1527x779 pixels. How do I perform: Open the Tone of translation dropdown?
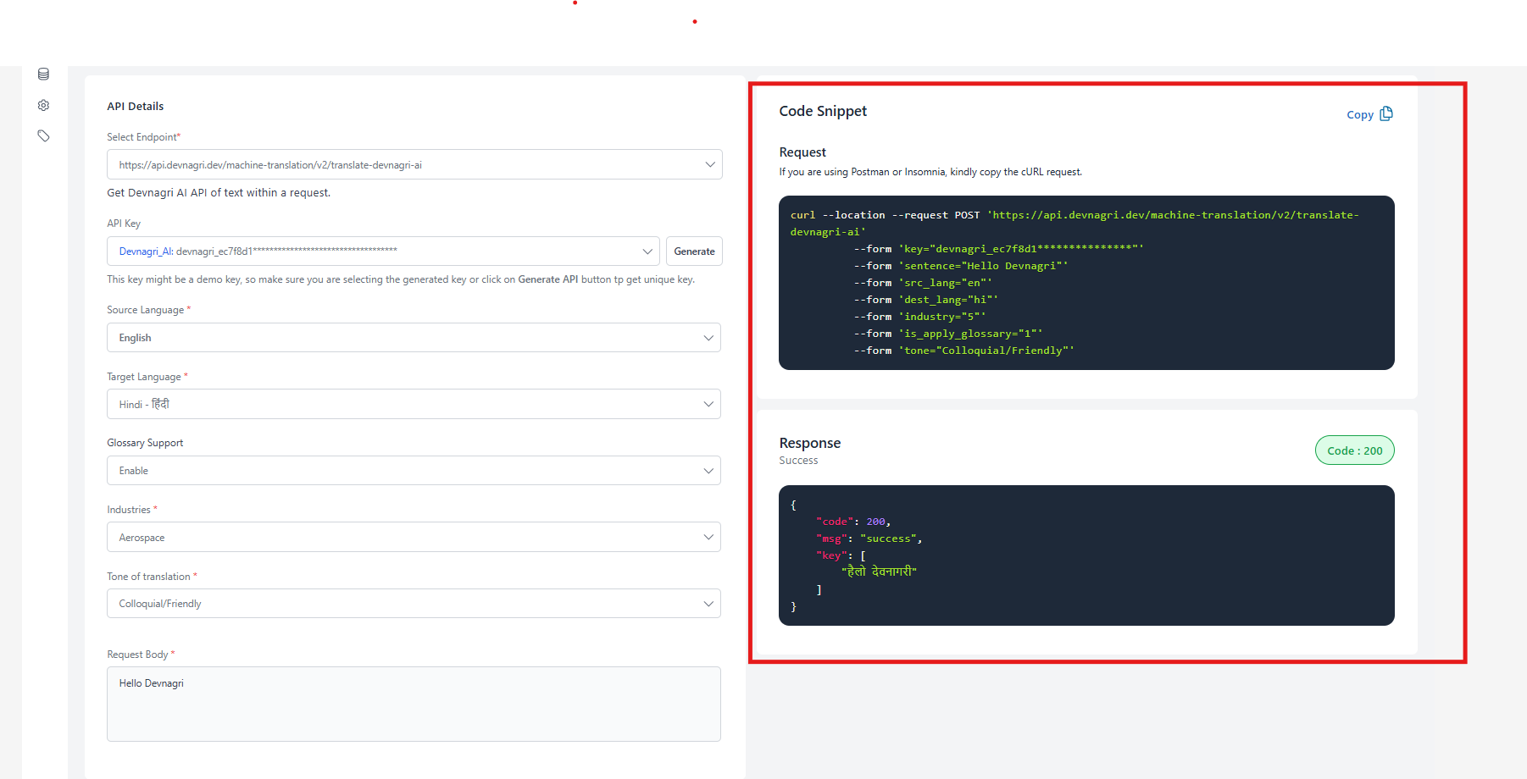414,604
